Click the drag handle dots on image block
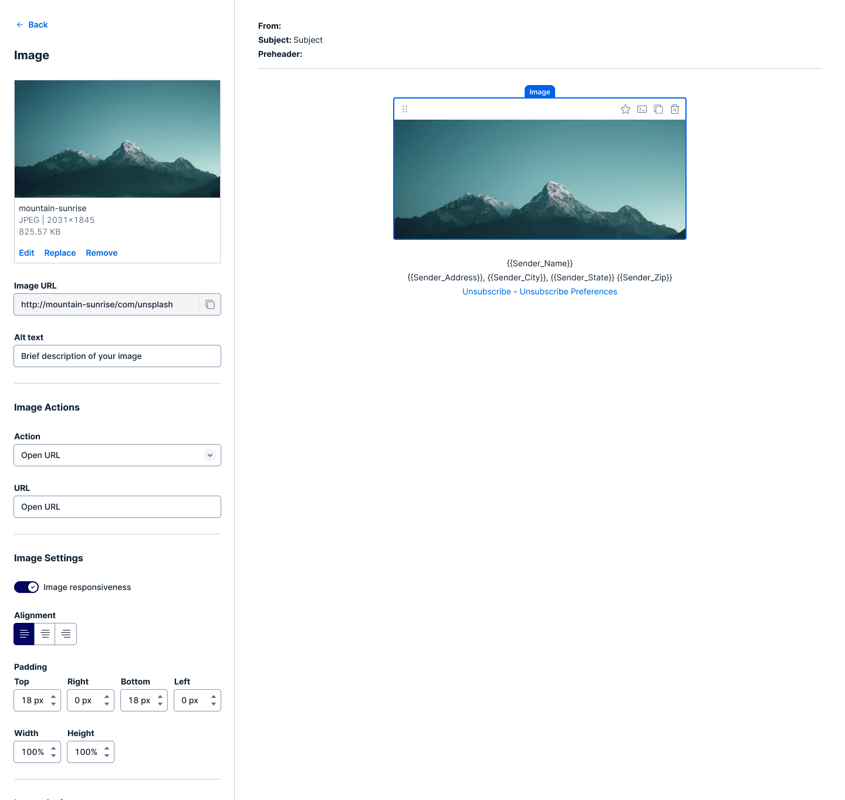This screenshot has height=800, width=845. (x=405, y=109)
